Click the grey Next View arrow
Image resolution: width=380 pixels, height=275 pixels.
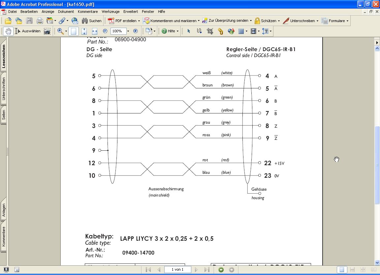232,270
